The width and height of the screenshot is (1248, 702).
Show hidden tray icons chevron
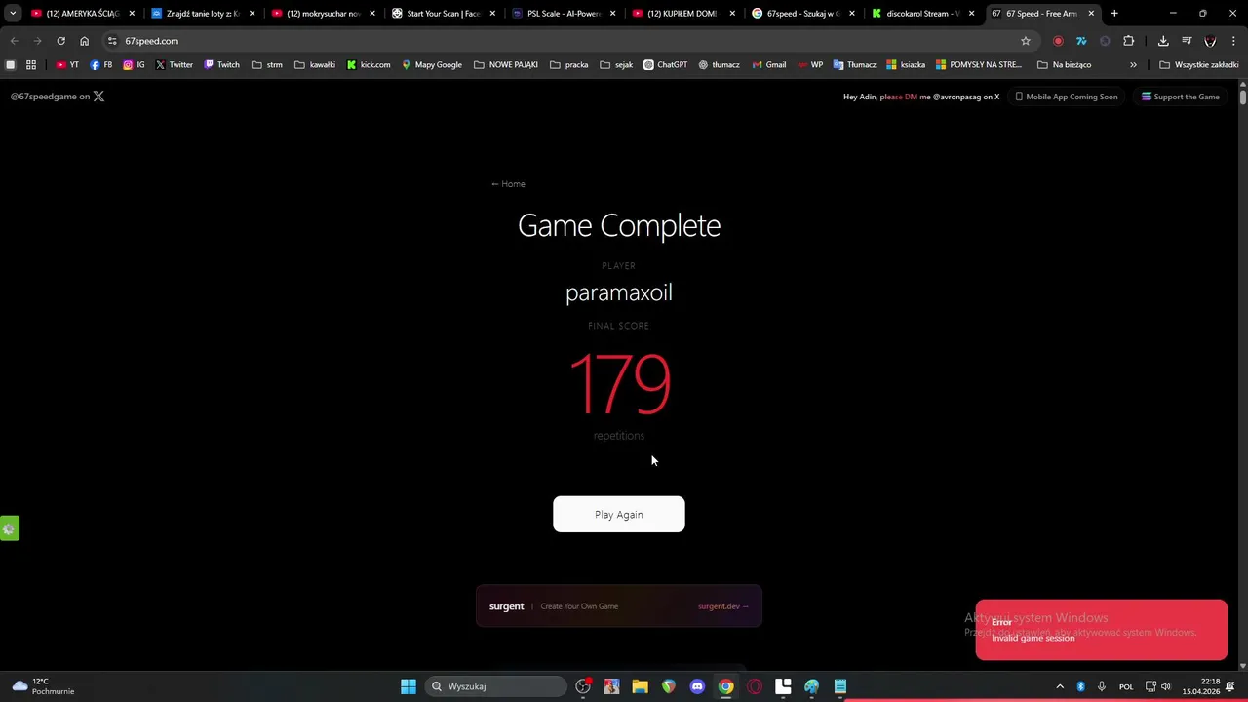(1060, 686)
